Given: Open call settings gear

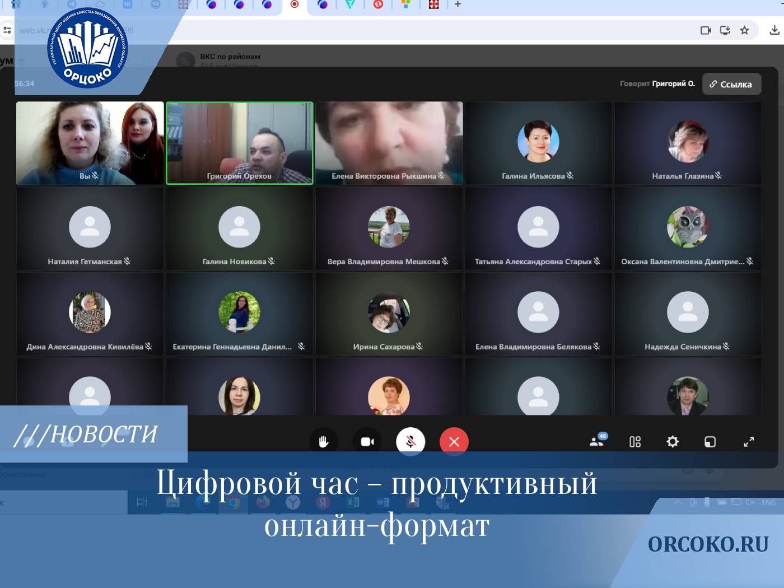Looking at the screenshot, I should 673,442.
